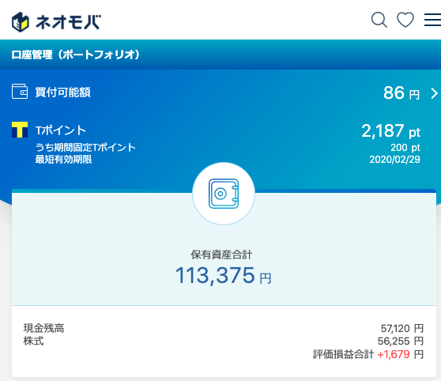Screen dimensions: 441x381
Task: Click うち期間固定Tポイント text
Action: click(85, 148)
